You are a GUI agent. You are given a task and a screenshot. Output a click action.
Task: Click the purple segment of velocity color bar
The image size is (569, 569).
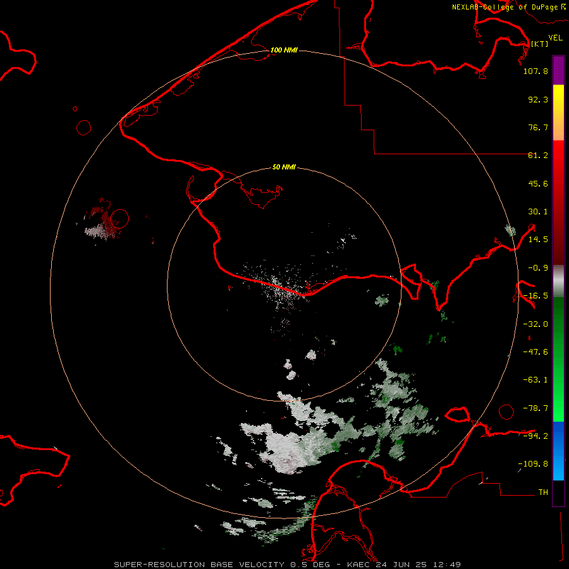coord(558,71)
